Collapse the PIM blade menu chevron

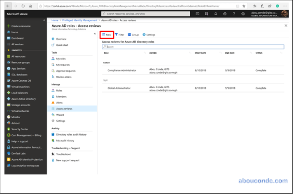(95, 33)
